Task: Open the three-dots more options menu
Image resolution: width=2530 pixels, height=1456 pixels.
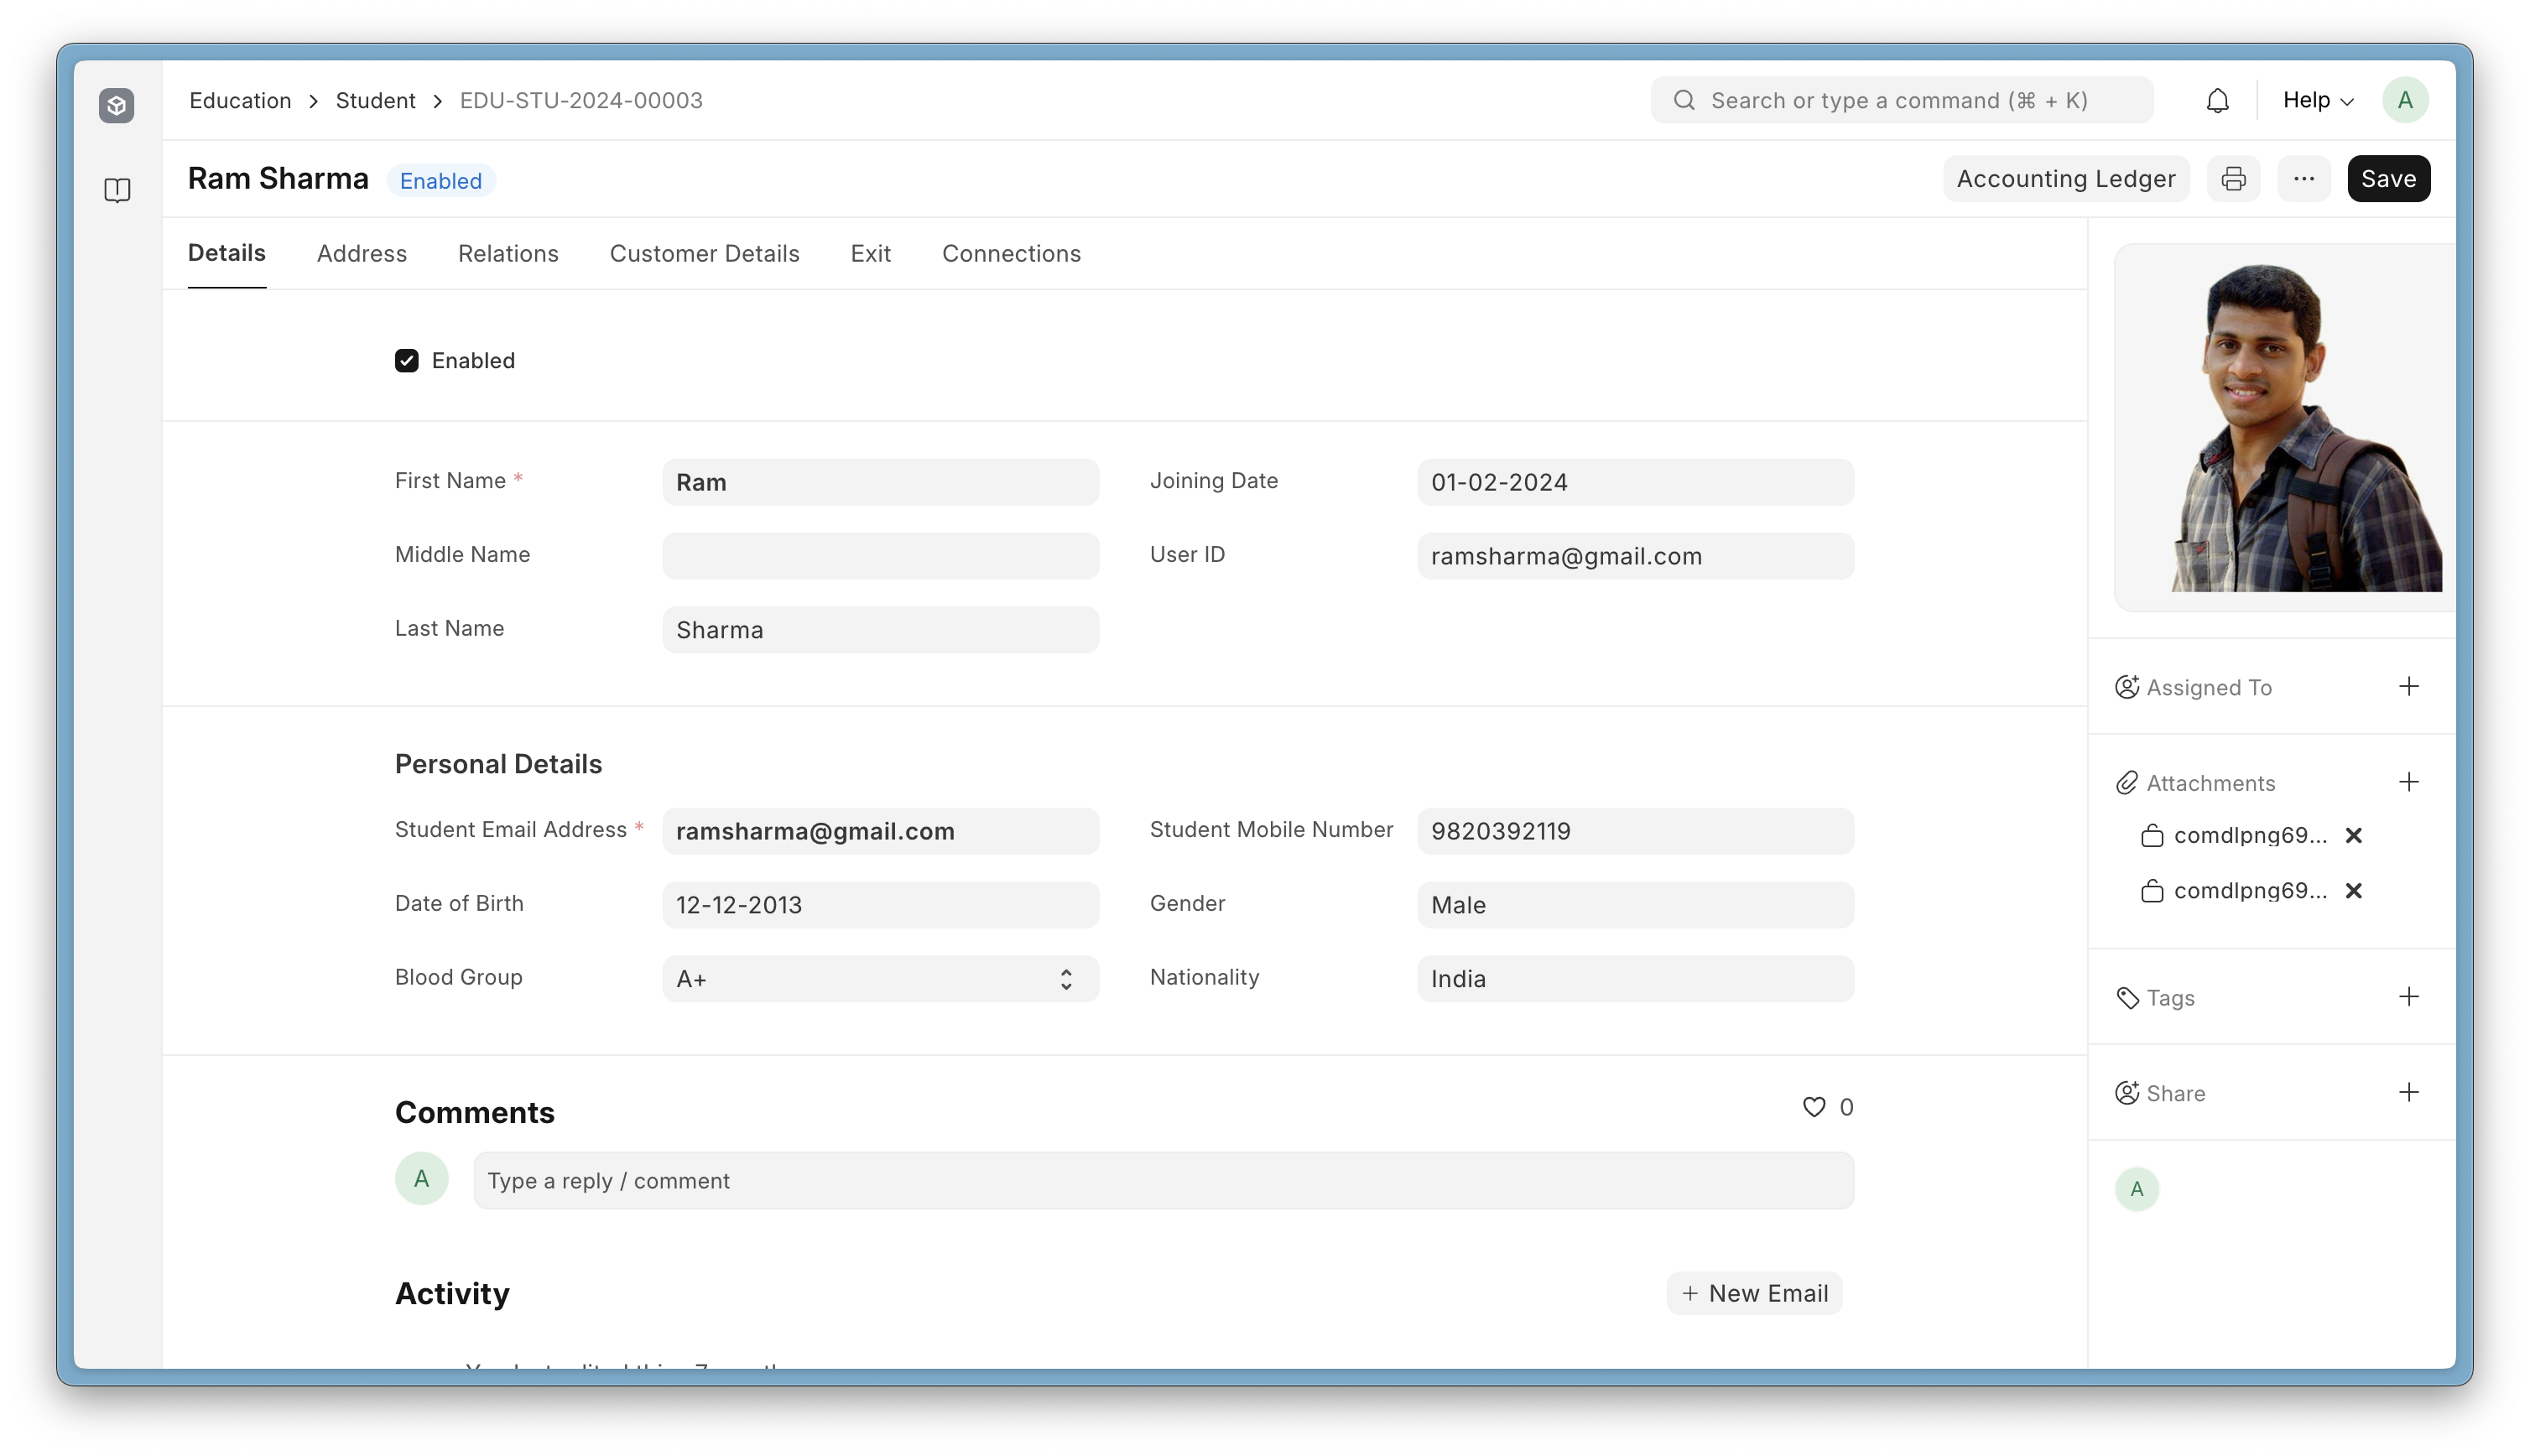Action: (x=2304, y=179)
